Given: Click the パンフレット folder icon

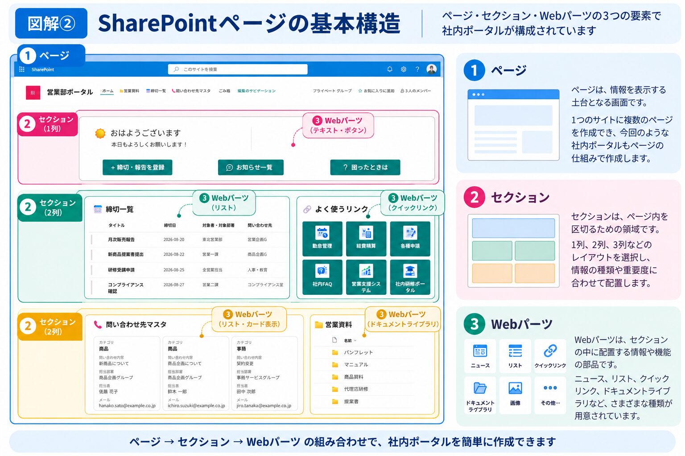Looking at the screenshot, I should [335, 352].
